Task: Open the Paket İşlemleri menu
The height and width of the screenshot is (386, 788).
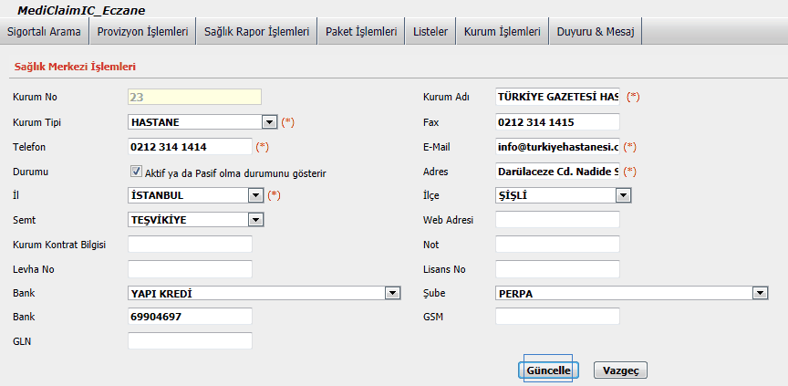Action: [361, 32]
